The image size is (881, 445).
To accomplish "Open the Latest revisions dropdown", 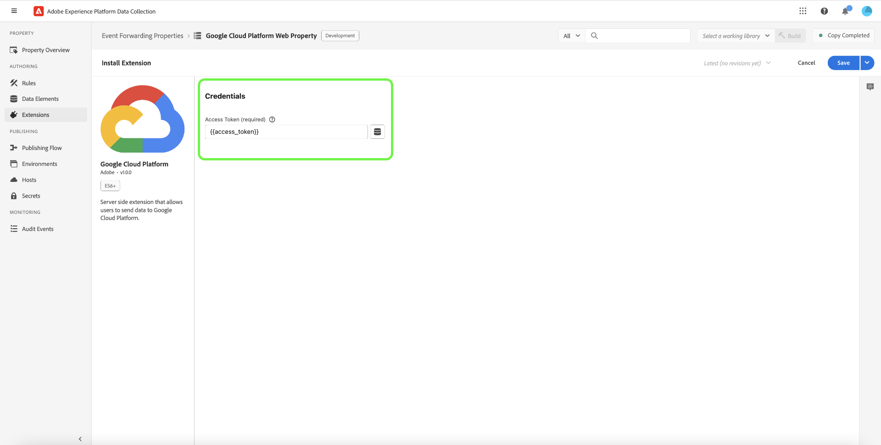I will click(x=737, y=63).
